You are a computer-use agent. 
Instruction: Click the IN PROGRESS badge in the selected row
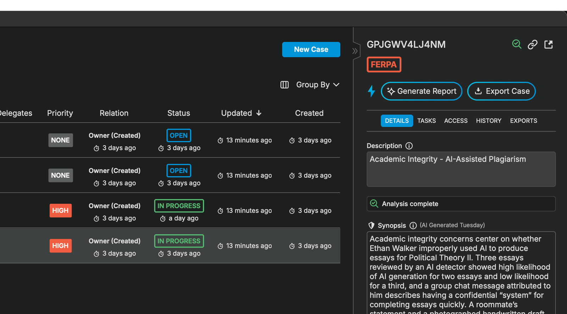[179, 241]
